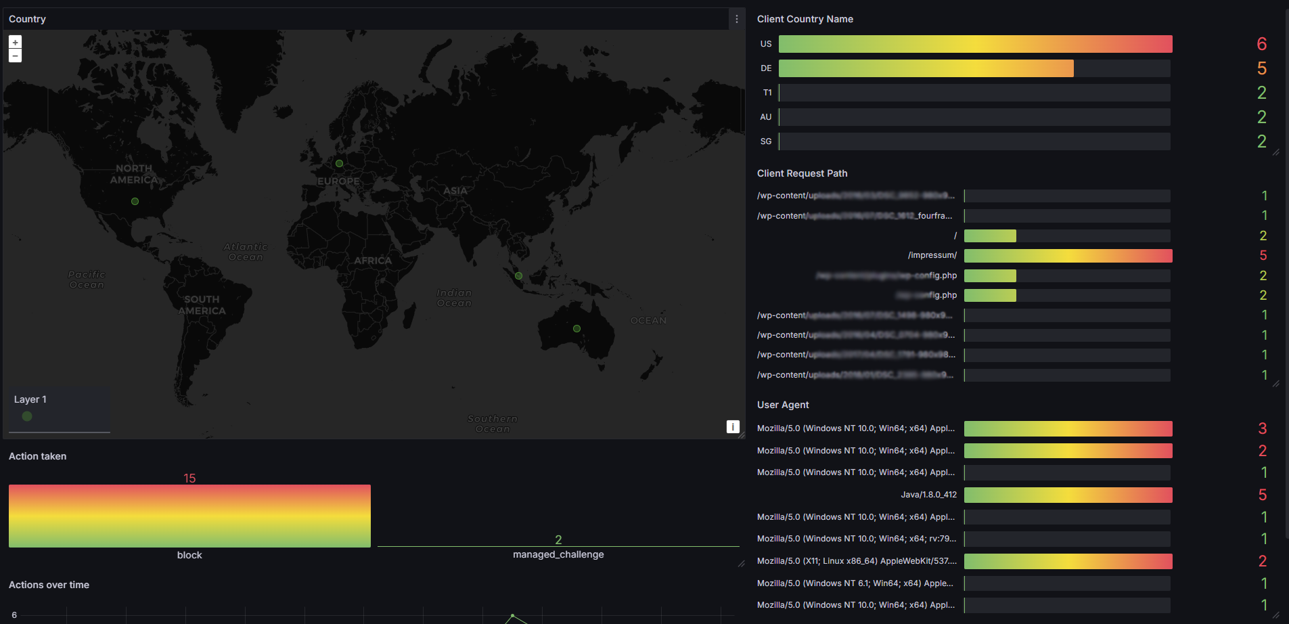
Task: Open the Country panel kebab menu
Action: pyautogui.click(x=736, y=18)
